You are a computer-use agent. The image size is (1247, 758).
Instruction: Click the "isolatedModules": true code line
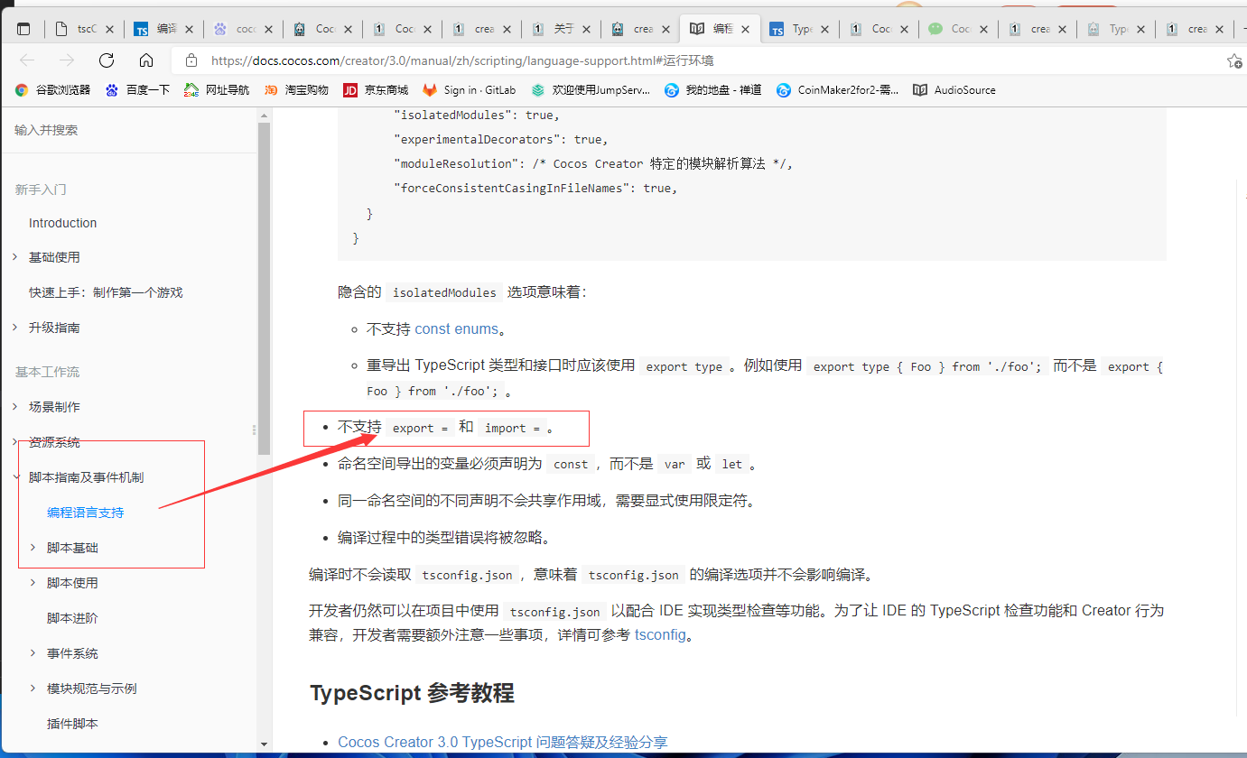[477, 116]
